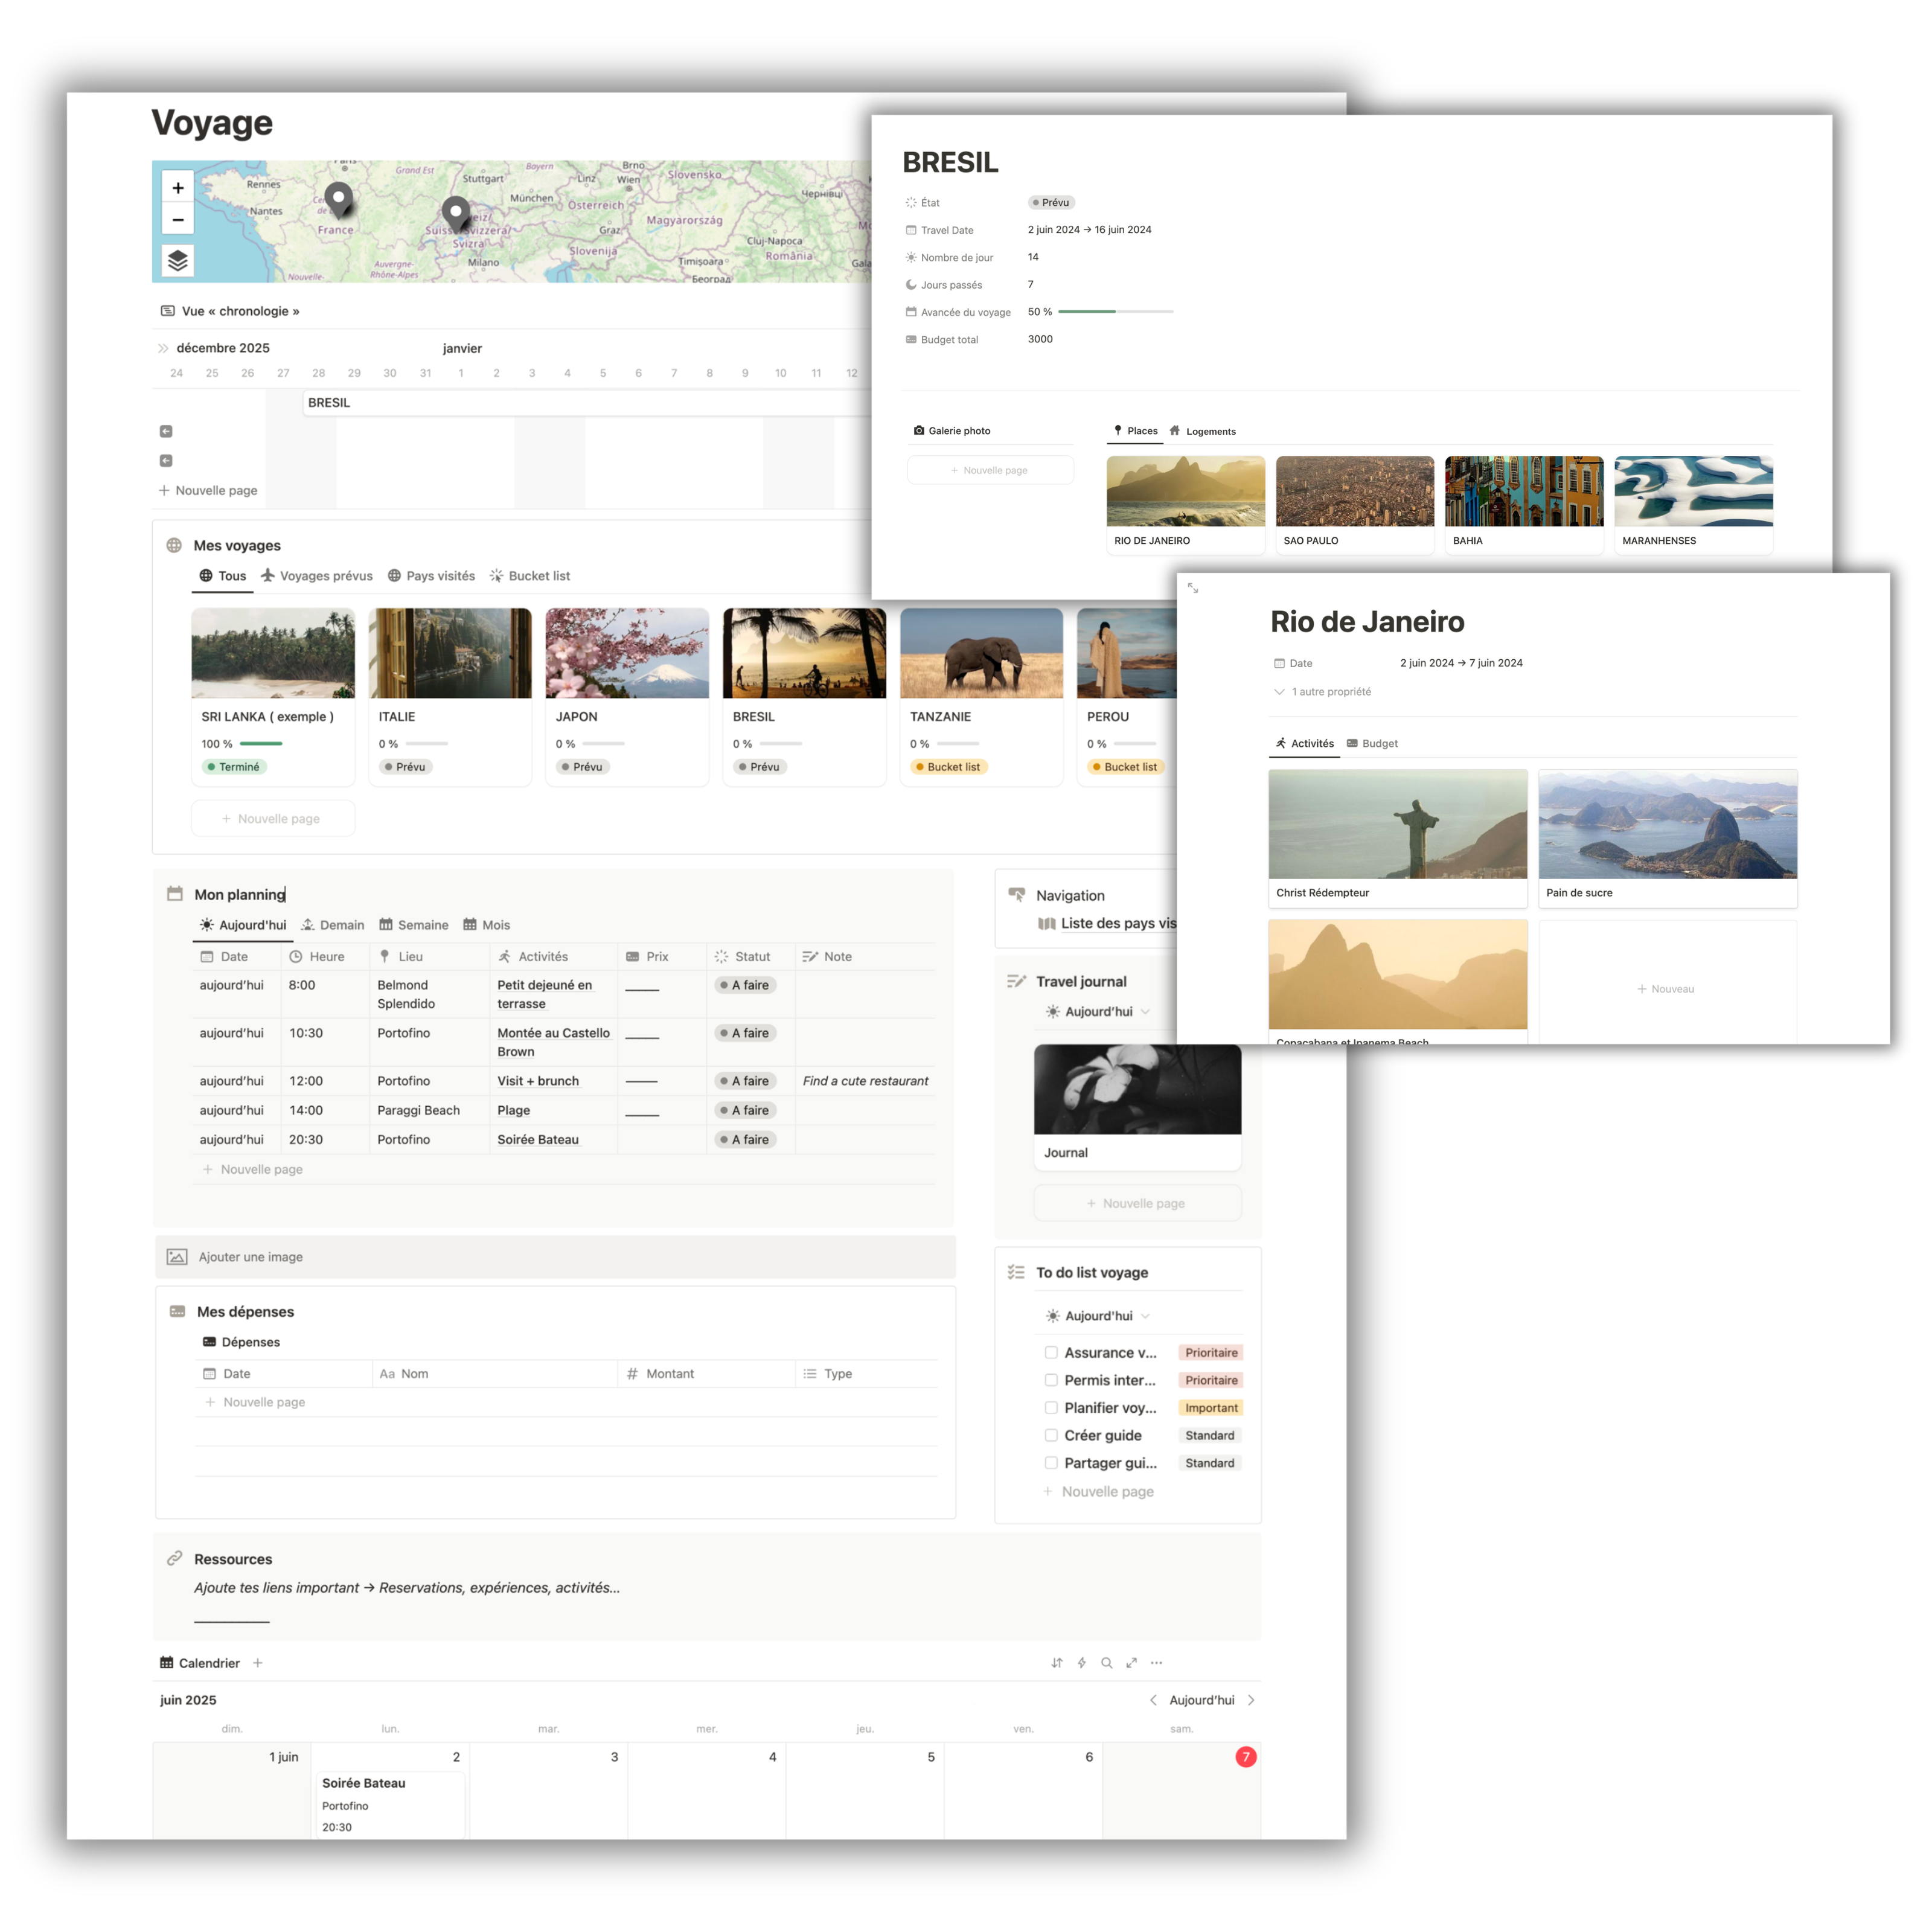Check the Créer guide task checkbox
This screenshot has height=1932, width=1932.
(1051, 1435)
